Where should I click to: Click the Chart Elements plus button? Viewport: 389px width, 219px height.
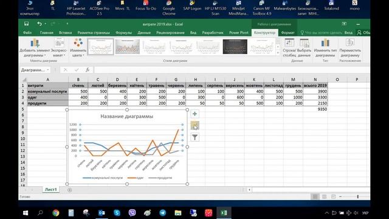click(194, 114)
